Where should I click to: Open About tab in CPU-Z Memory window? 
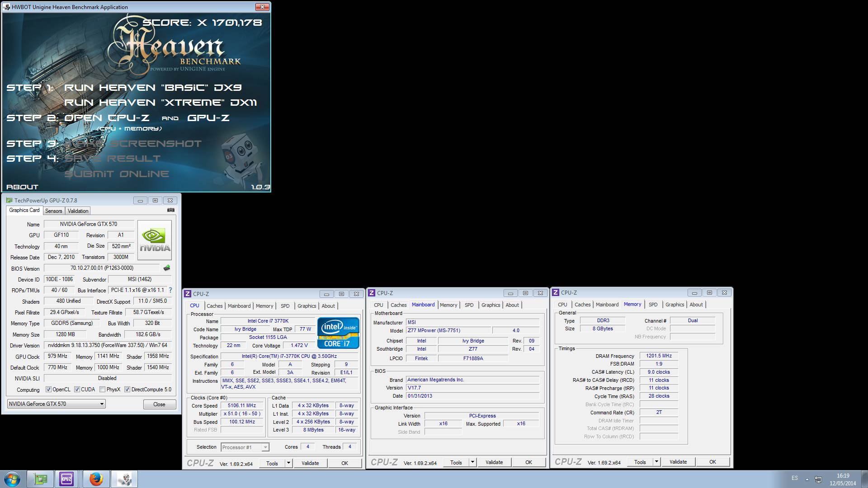click(x=696, y=305)
